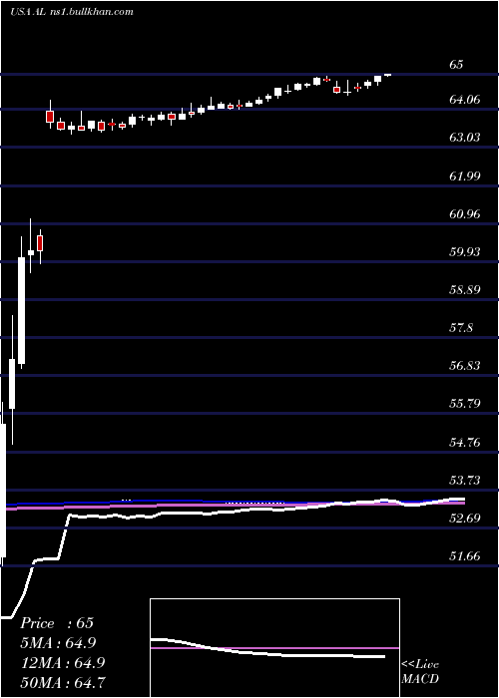Click the 63.03 price axis label
The width and height of the screenshot is (499, 698).
(x=465, y=138)
